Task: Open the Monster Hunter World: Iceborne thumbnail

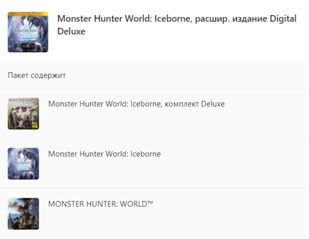Action: [x=23, y=164]
